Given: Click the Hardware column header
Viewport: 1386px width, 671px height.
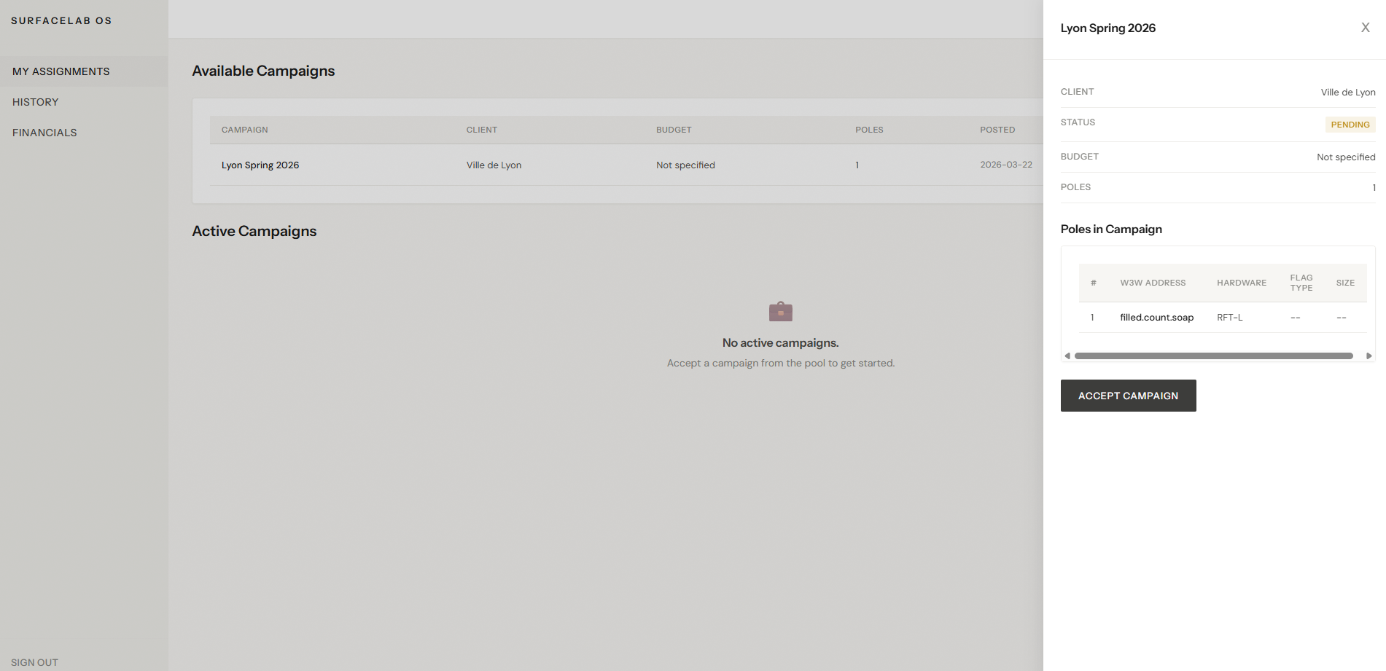Looking at the screenshot, I should tap(1241, 283).
